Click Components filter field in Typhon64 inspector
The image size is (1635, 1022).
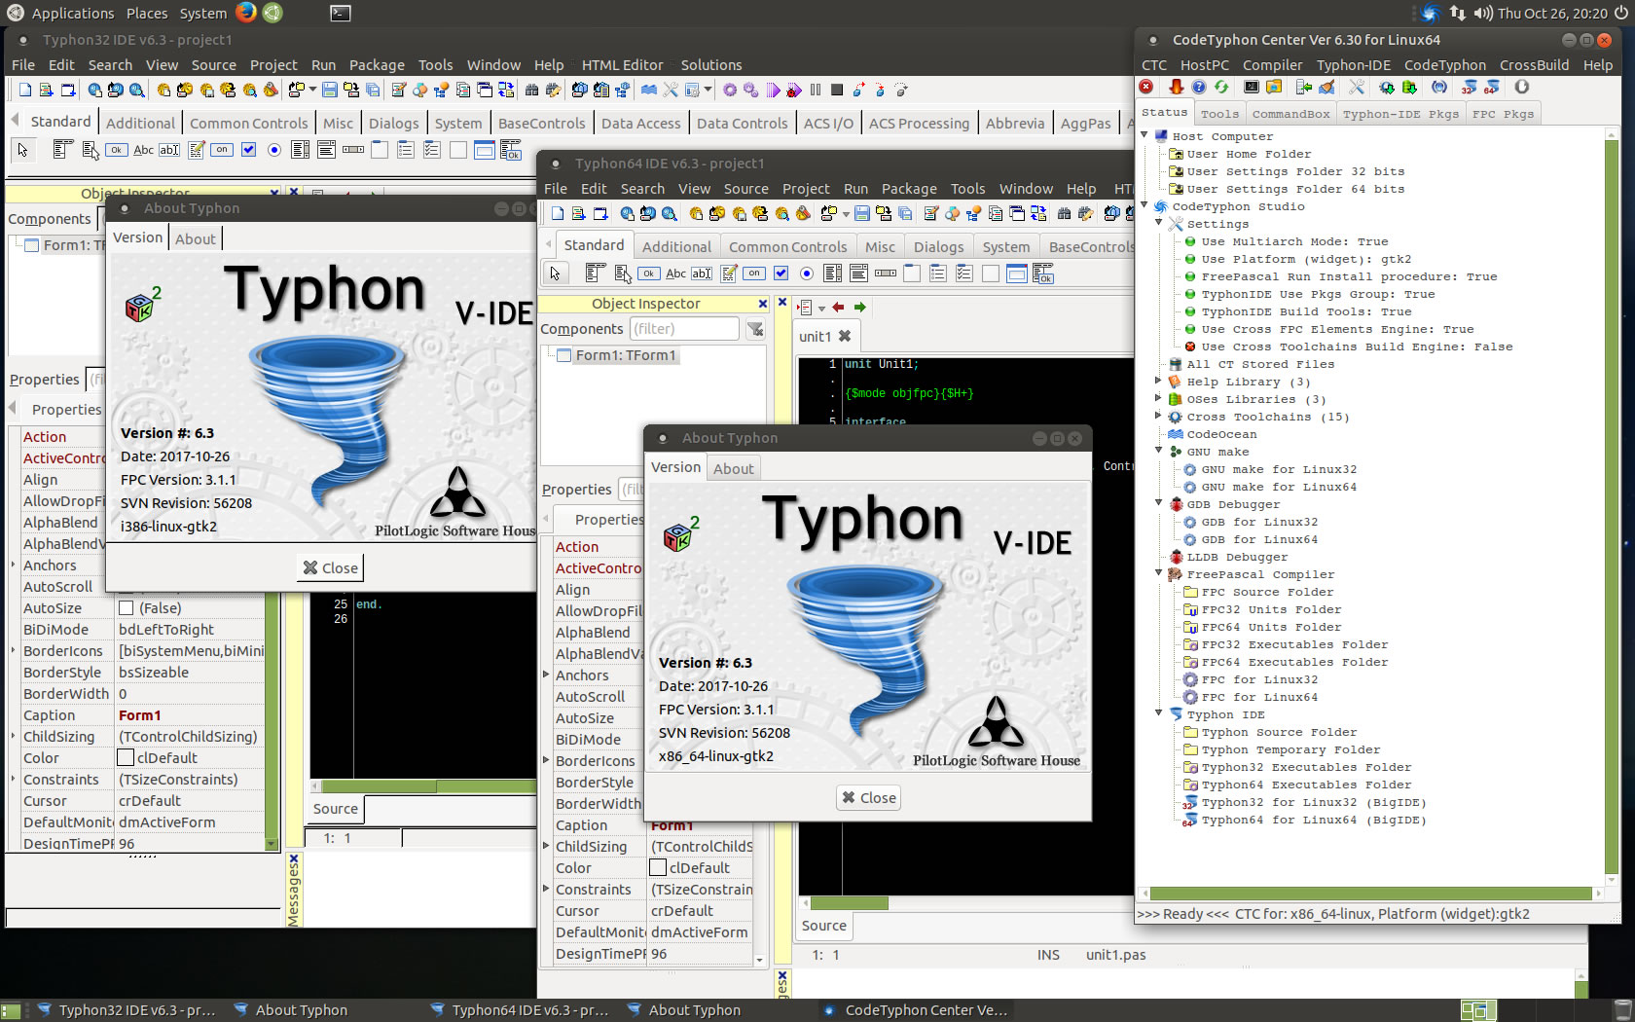click(x=684, y=329)
